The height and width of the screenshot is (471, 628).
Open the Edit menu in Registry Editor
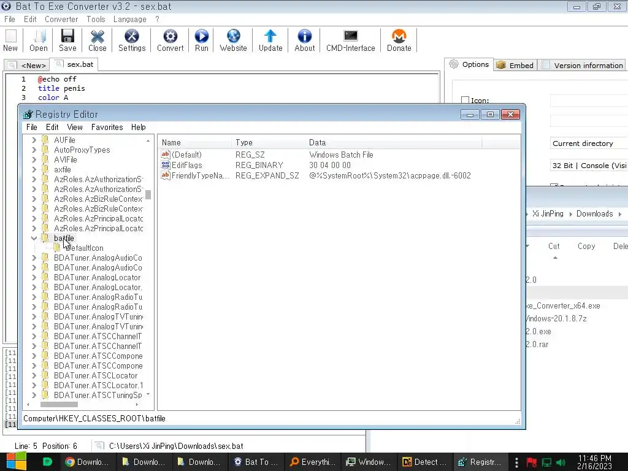pyautogui.click(x=52, y=127)
